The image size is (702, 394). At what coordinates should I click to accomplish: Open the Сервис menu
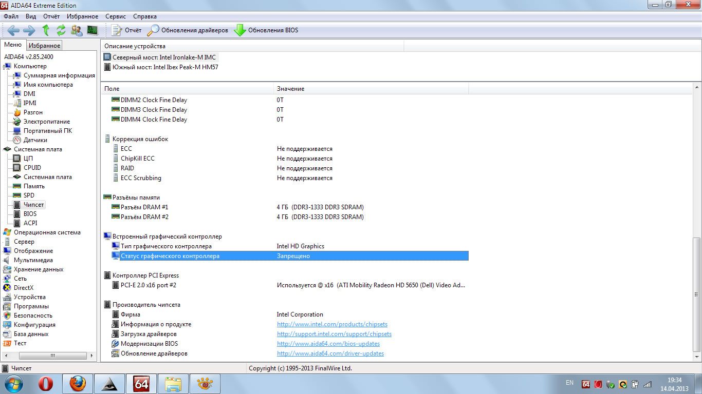pos(116,16)
